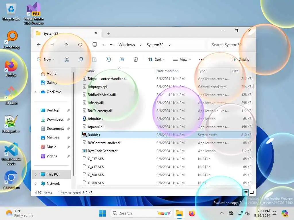Open File Explorer from taskbar

click(179, 213)
